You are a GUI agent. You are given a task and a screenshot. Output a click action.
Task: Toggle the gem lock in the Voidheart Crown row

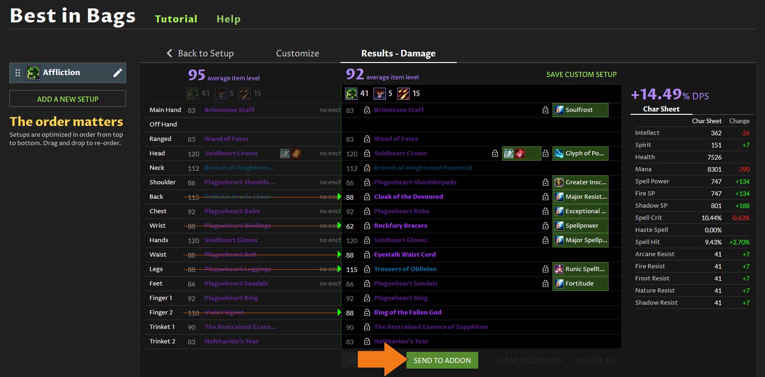click(495, 154)
